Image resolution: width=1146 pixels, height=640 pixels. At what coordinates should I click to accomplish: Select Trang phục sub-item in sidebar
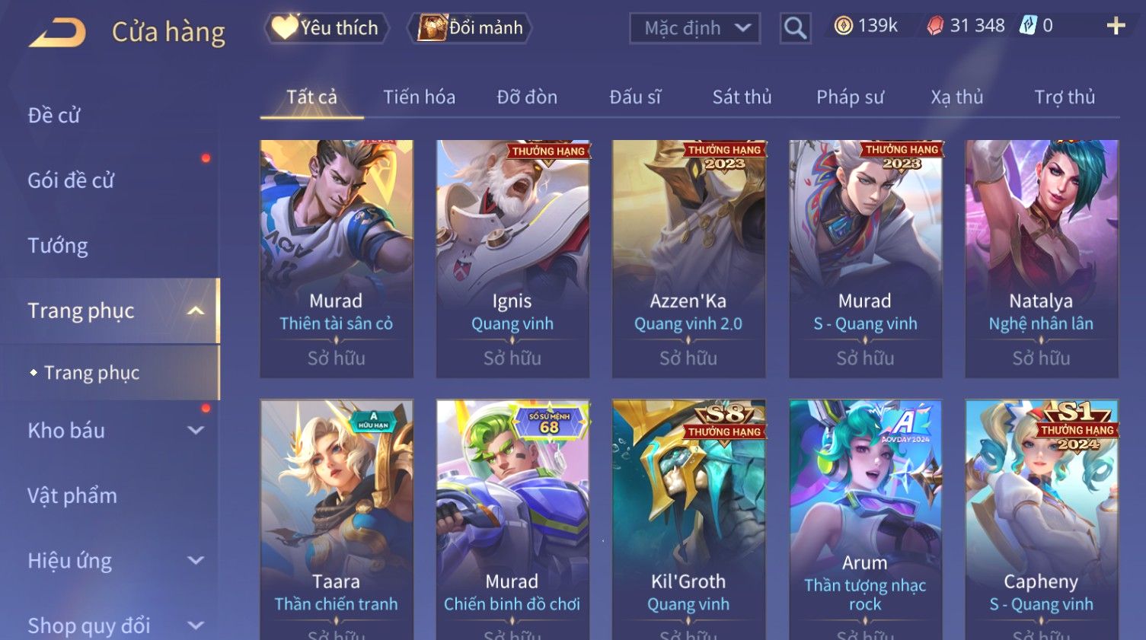pyautogui.click(x=91, y=373)
